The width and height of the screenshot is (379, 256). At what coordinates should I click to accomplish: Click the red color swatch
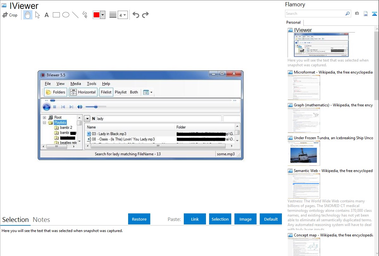[x=96, y=15]
